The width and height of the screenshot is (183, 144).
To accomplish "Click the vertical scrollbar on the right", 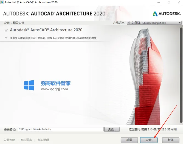I will click(x=181, y=75).
